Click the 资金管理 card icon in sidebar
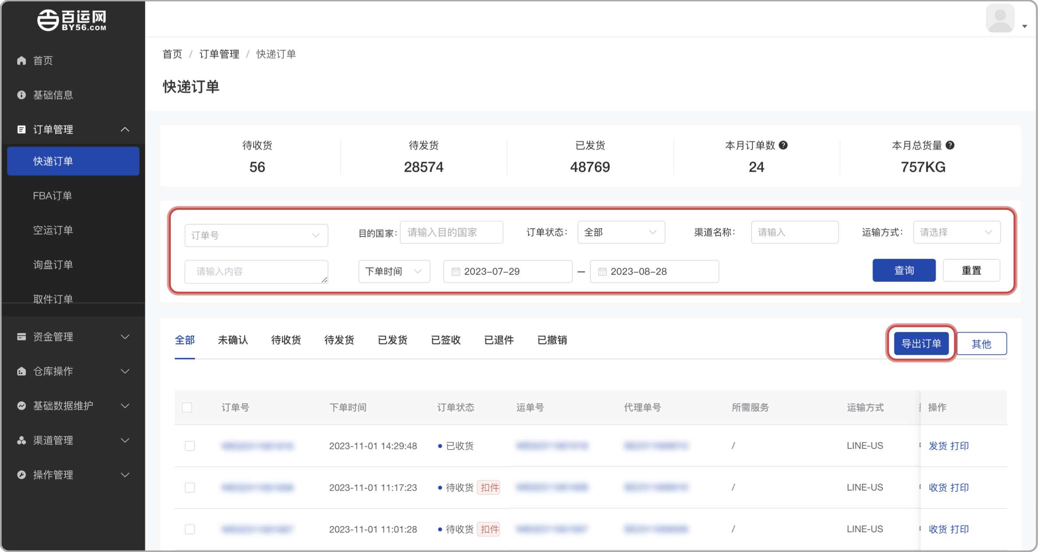1038x552 pixels. 21,336
